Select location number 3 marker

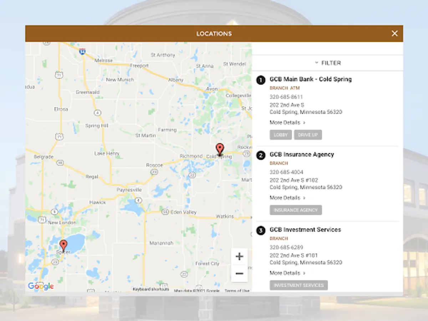pyautogui.click(x=261, y=230)
